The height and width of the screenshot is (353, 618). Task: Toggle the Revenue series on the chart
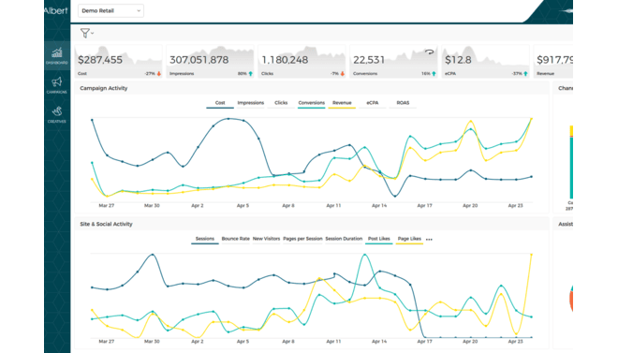pos(342,103)
